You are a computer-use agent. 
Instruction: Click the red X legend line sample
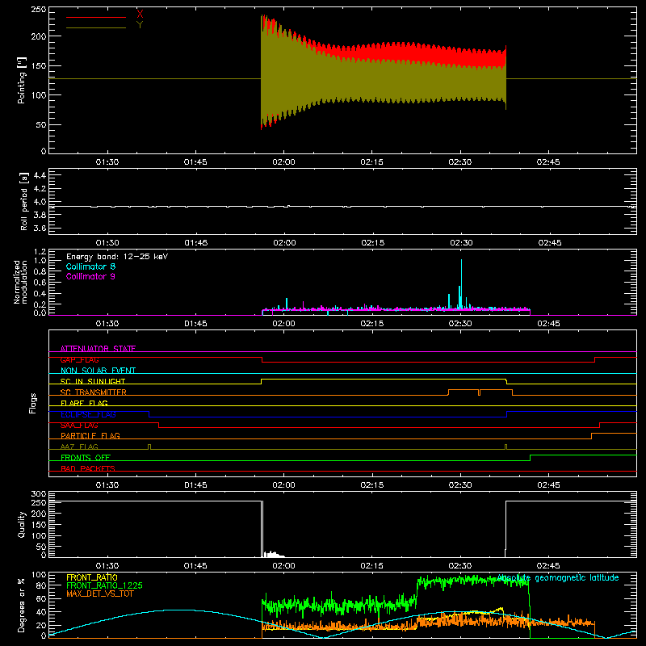(96, 17)
